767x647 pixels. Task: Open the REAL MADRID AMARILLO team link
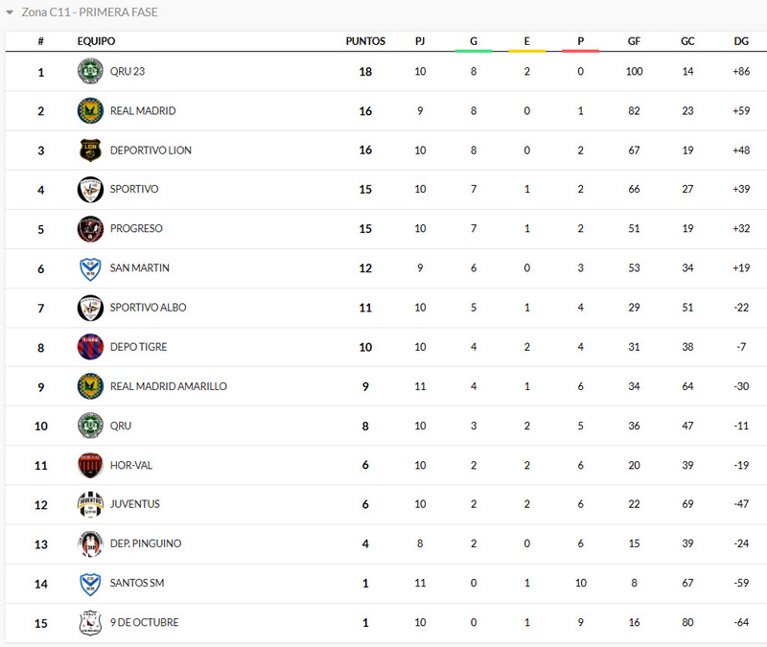[x=169, y=386]
